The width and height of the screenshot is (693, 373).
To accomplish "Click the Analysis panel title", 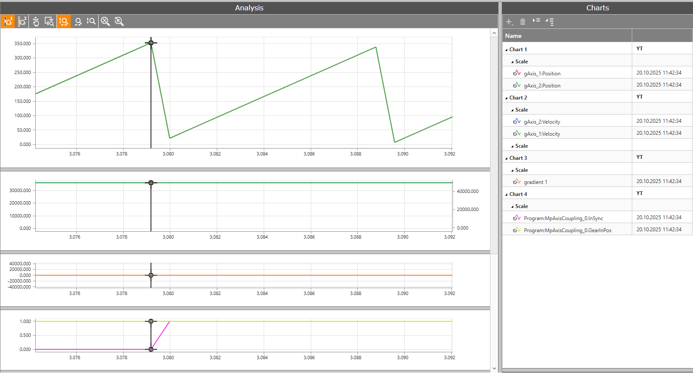I will click(249, 8).
